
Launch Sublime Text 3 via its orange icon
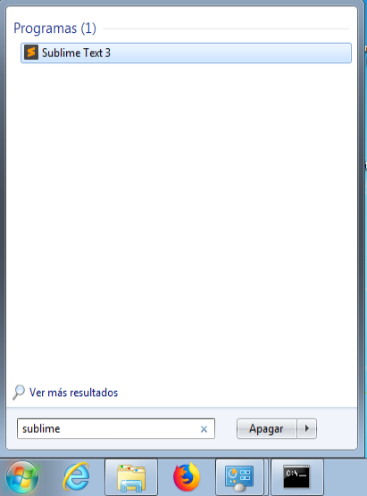31,53
